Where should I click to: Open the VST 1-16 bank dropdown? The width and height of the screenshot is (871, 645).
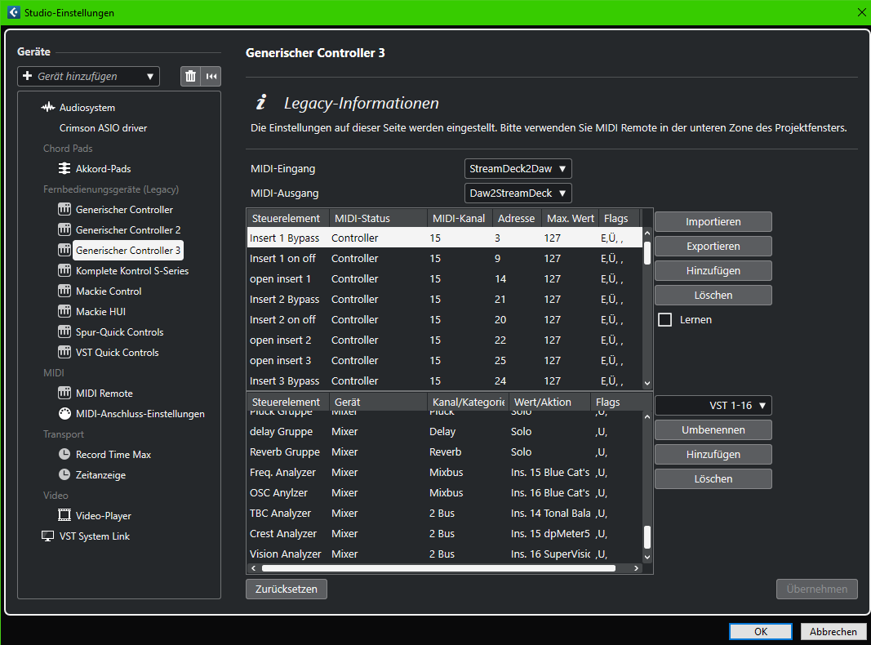click(x=713, y=406)
